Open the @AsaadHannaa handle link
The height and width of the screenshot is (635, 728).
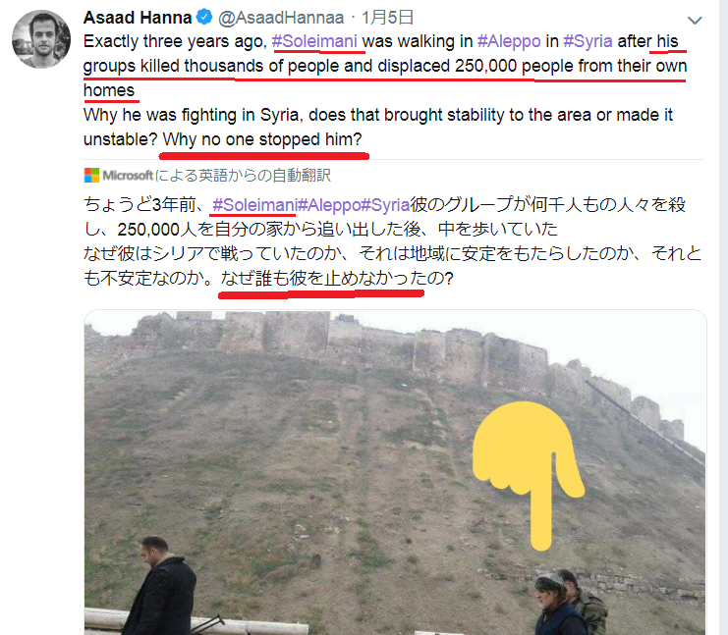coord(281,18)
